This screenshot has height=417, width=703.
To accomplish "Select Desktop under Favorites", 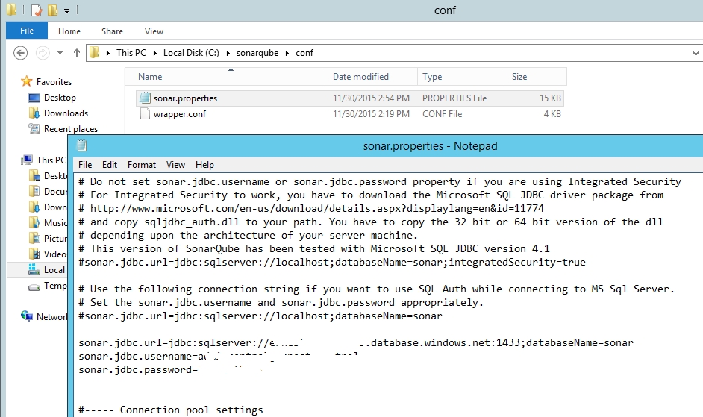I will pyautogui.click(x=60, y=98).
